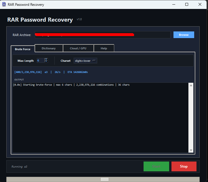Increase Max Length with up arrow
Viewport: 208px width, 182px height.
pos(46,59)
